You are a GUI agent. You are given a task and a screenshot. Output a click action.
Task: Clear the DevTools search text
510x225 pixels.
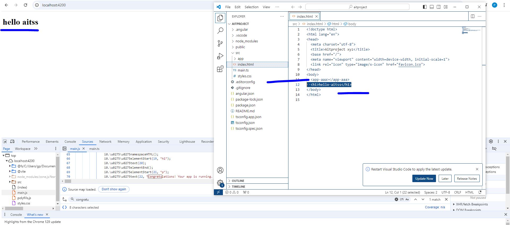click(396, 199)
